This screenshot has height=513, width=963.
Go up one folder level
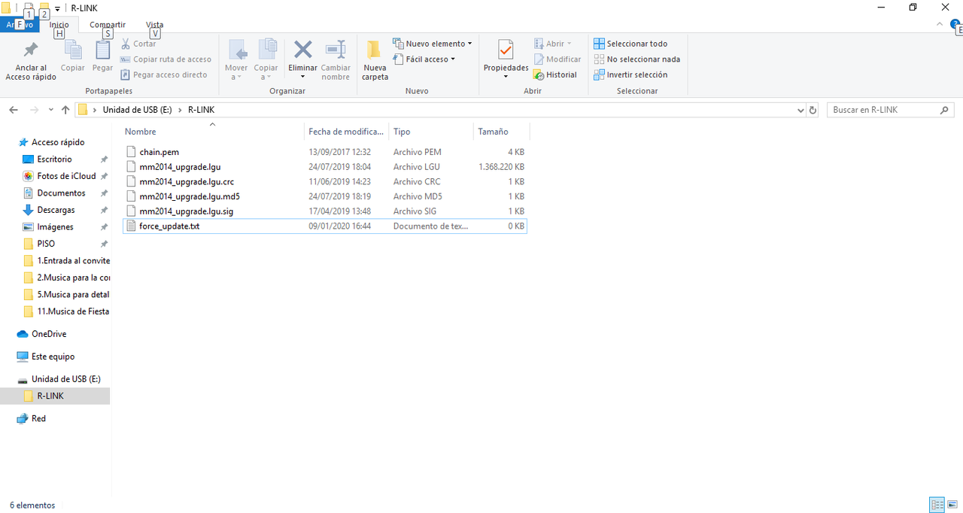point(65,110)
